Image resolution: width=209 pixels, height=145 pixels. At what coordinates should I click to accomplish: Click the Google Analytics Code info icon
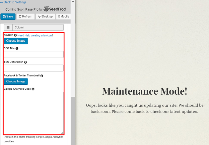[33, 89]
